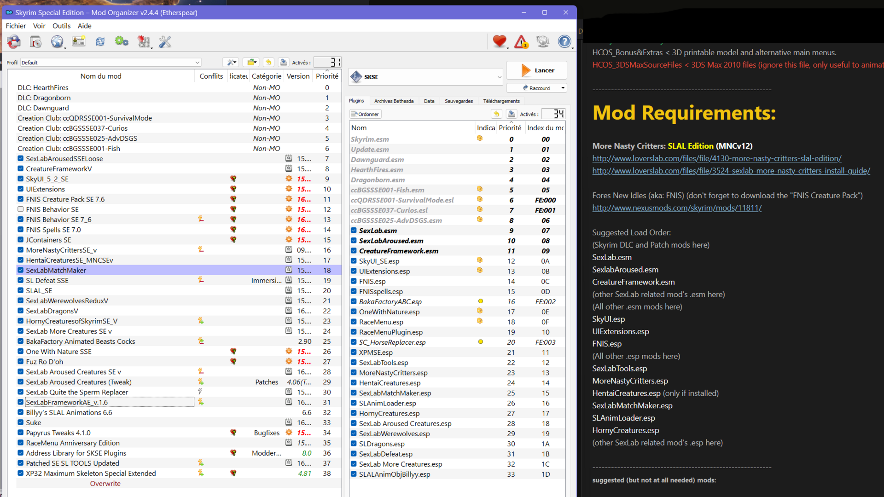The width and height of the screenshot is (884, 497).
Task: Disable SkyUI_SE.esp plugin checkbox
Action: [354, 261]
